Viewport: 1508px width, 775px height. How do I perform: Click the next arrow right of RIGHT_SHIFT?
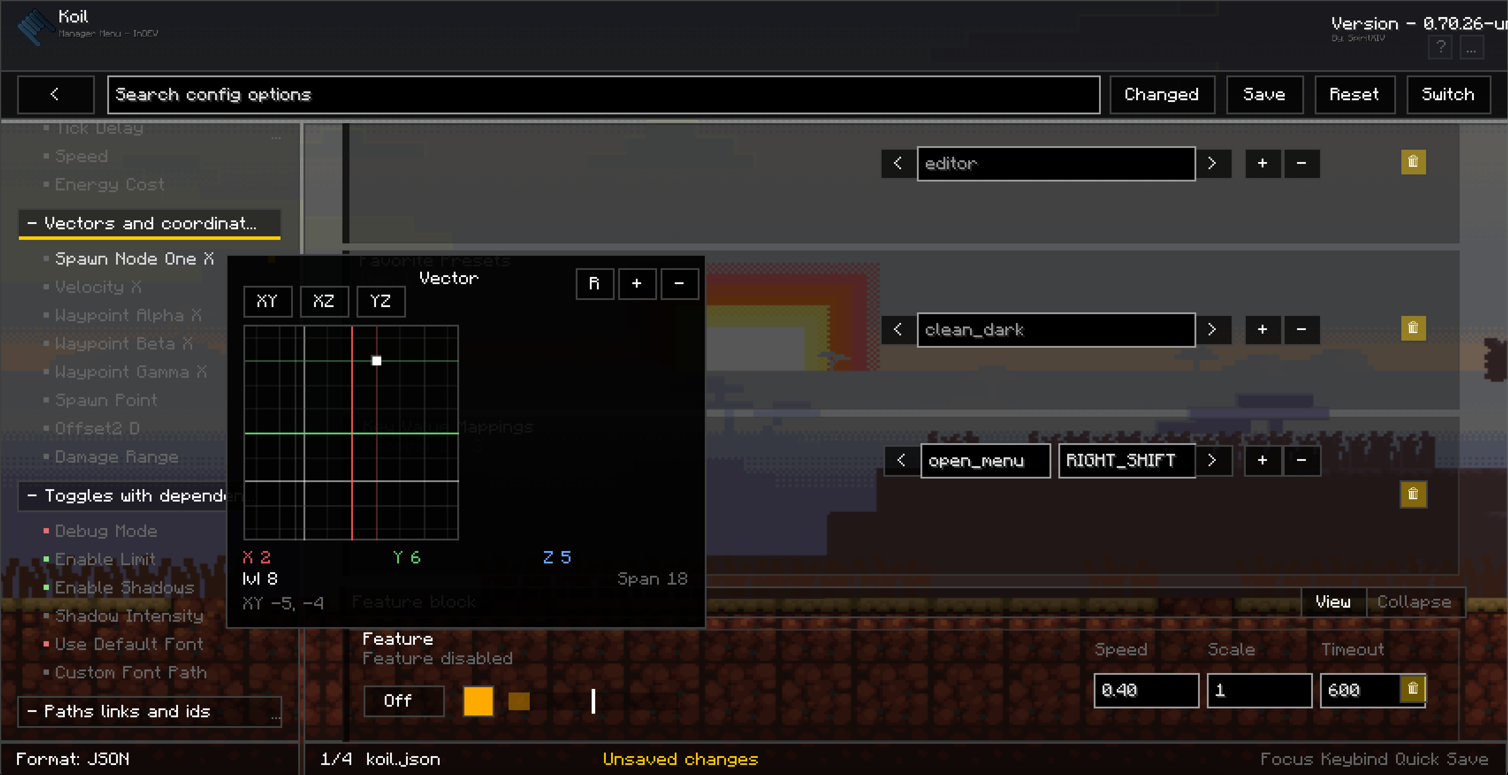click(x=1213, y=461)
